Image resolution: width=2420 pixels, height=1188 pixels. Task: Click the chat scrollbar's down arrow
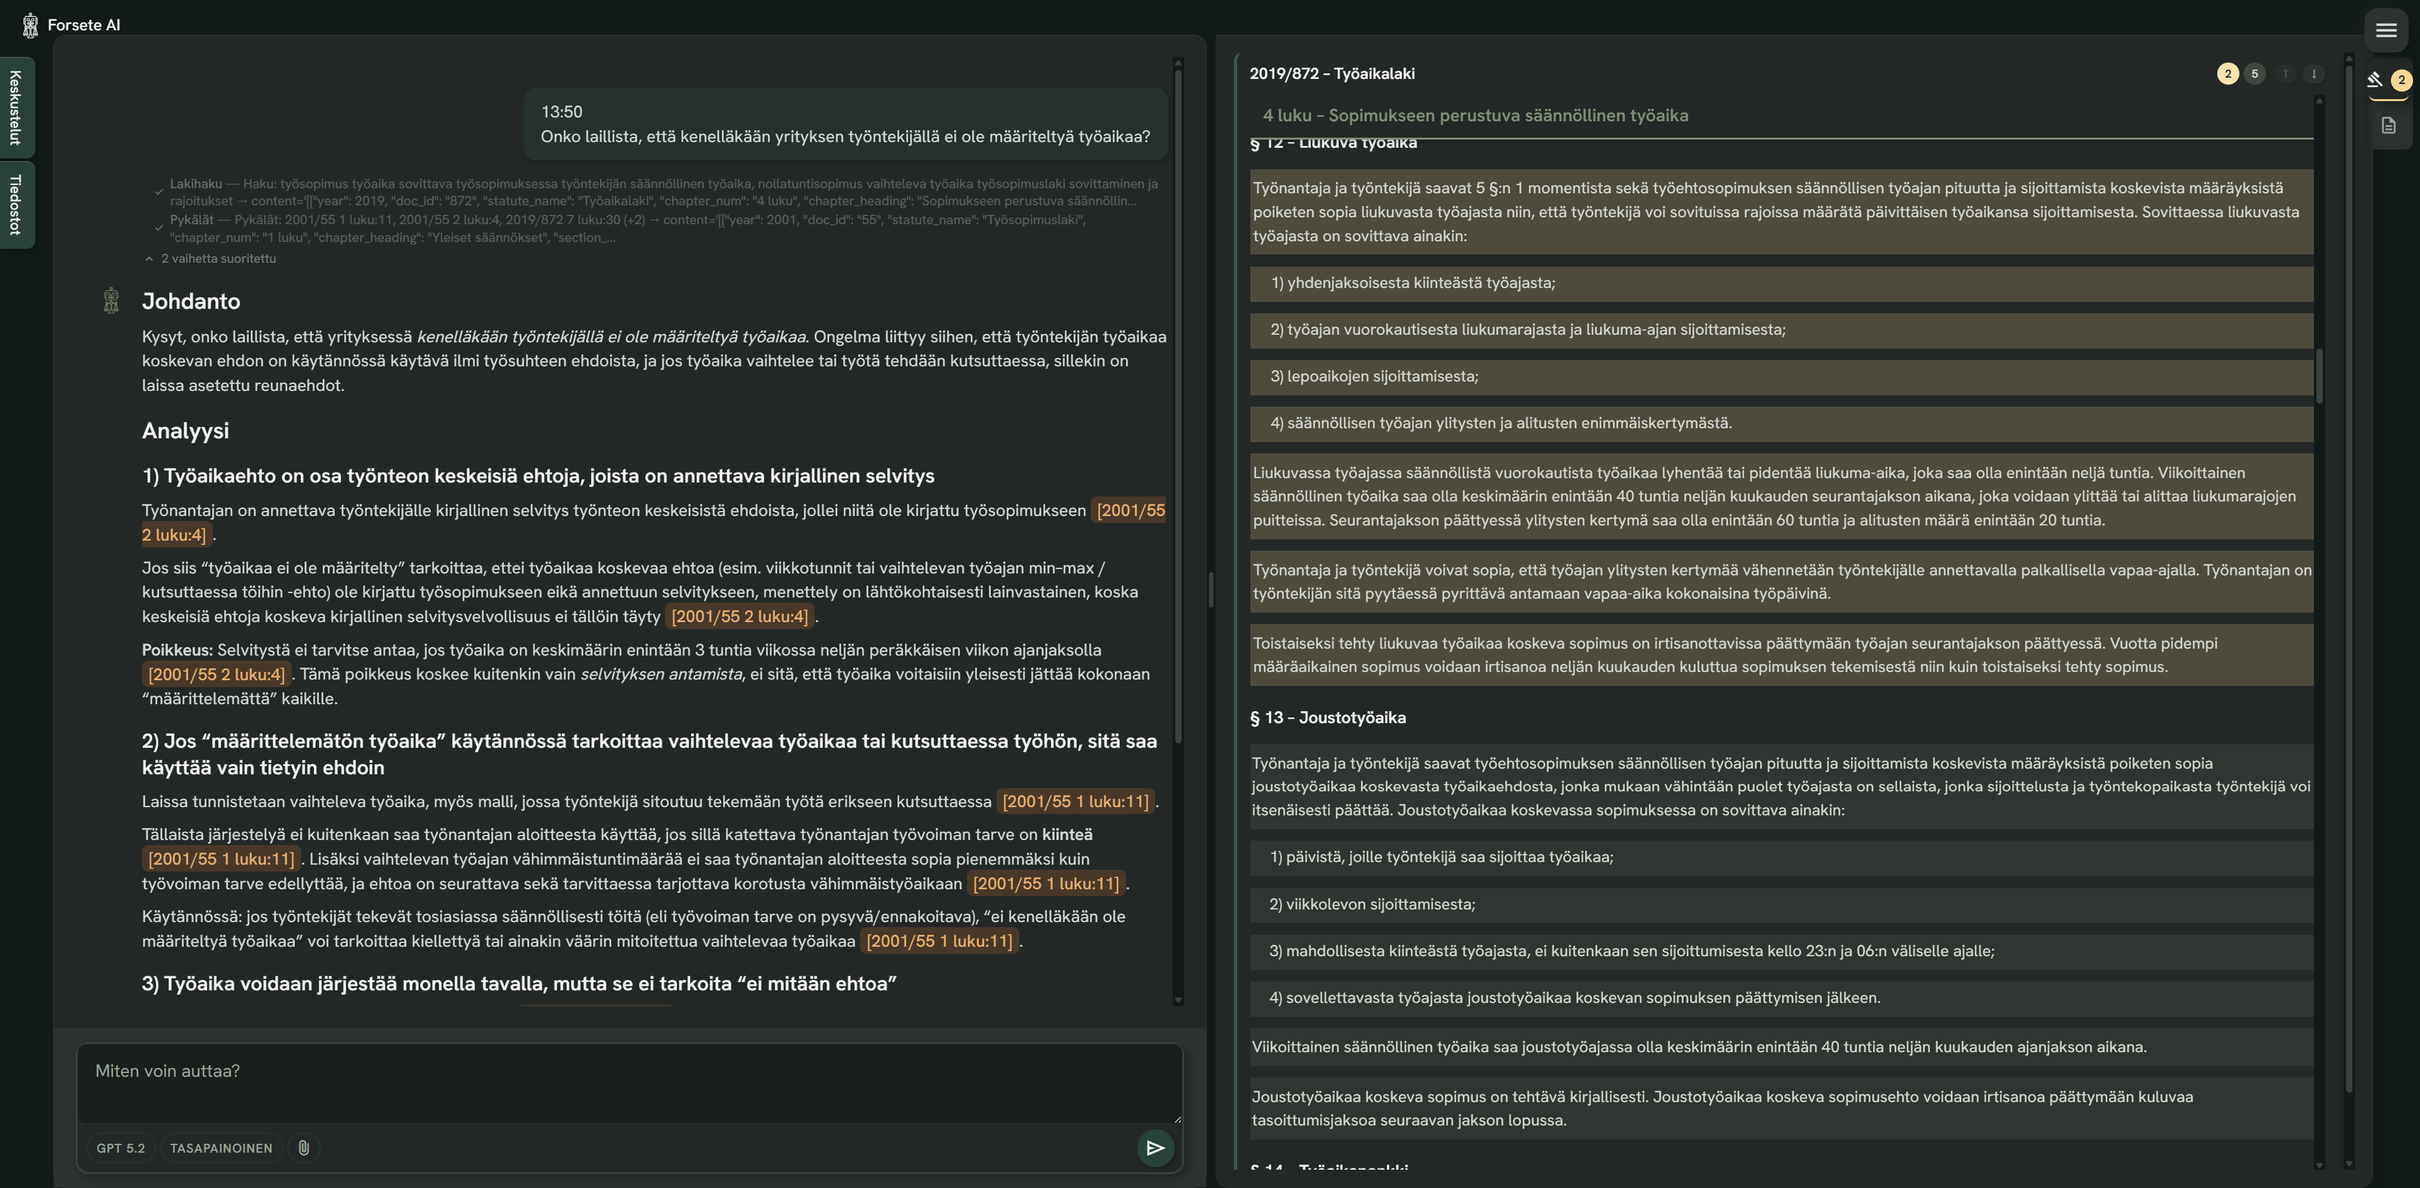click(x=1178, y=1000)
